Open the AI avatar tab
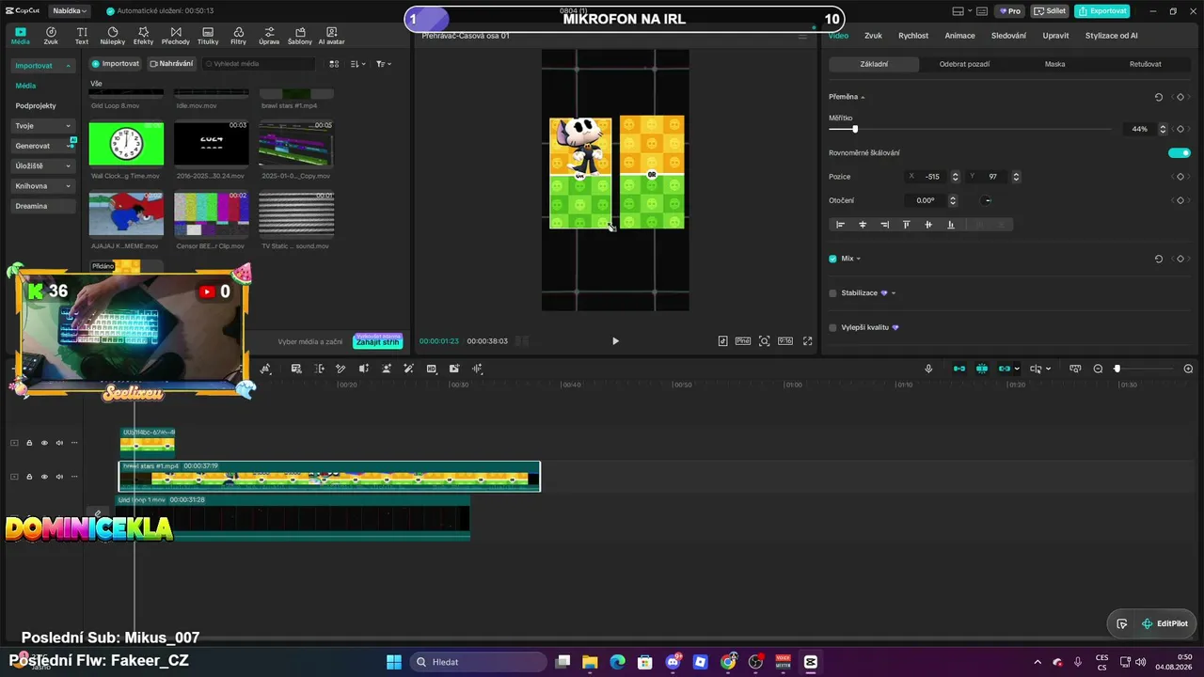This screenshot has height=677, width=1204. [x=331, y=36]
